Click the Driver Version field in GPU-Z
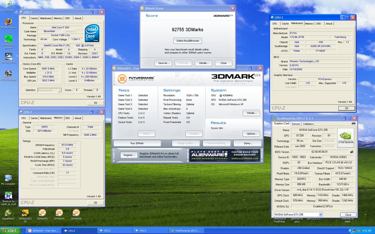 point(323,190)
